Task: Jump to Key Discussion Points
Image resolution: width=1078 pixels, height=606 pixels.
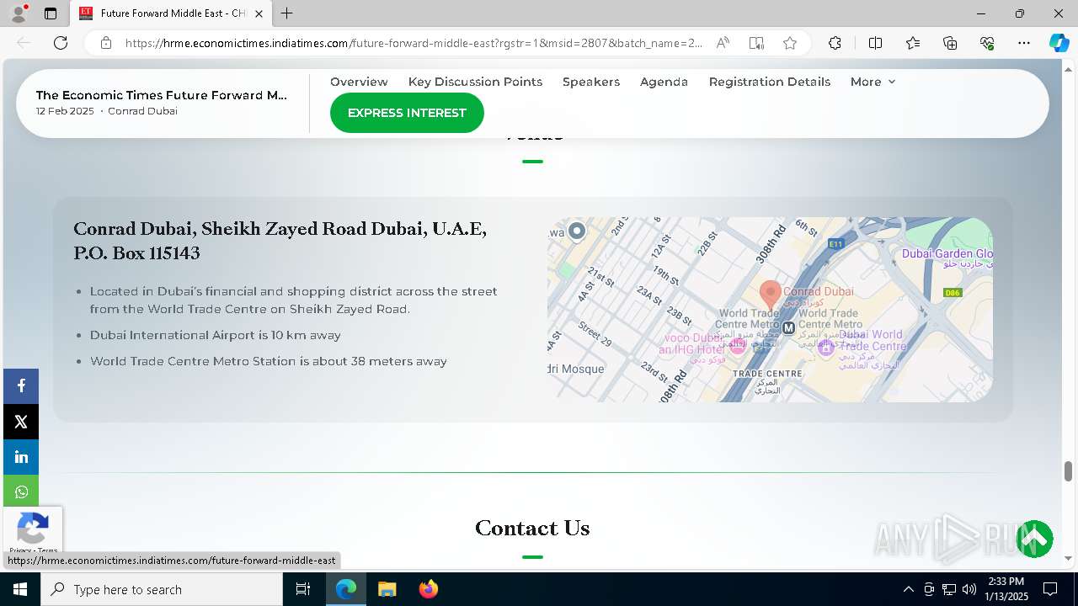Action: click(475, 82)
